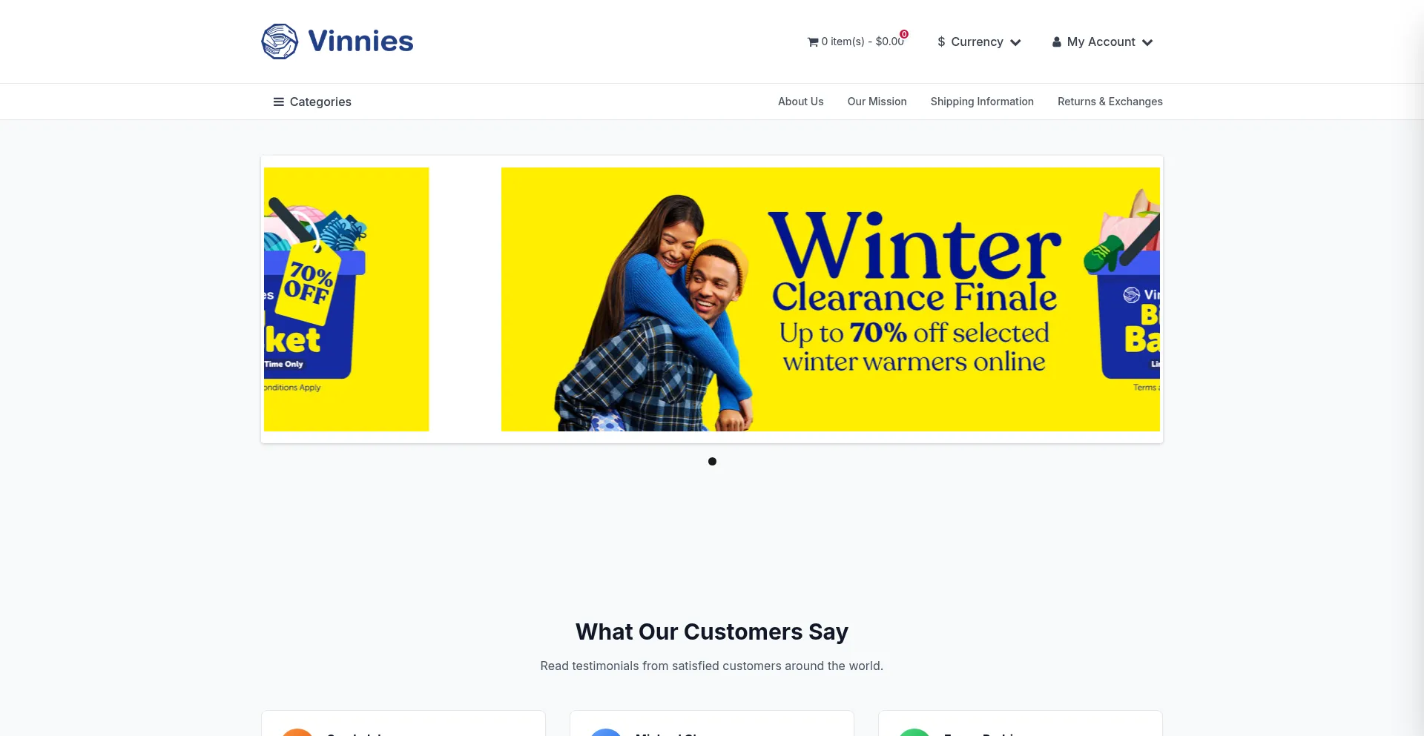View Shipping Information link
Viewport: 1424px width, 736px height.
[x=982, y=102]
